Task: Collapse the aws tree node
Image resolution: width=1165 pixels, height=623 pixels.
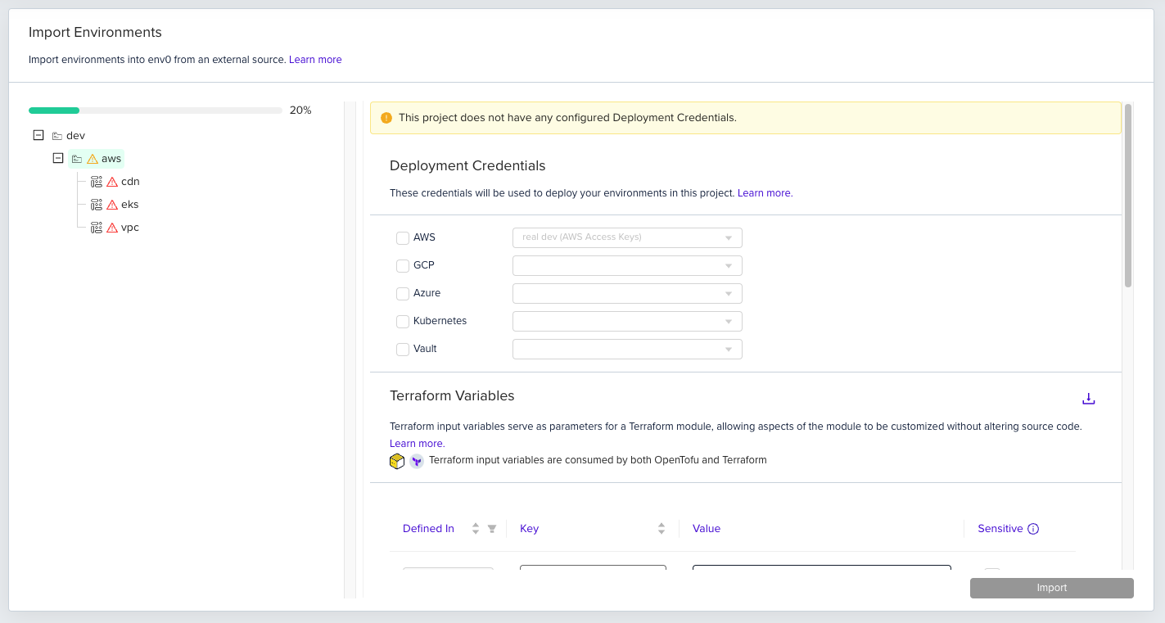Action: click(58, 159)
